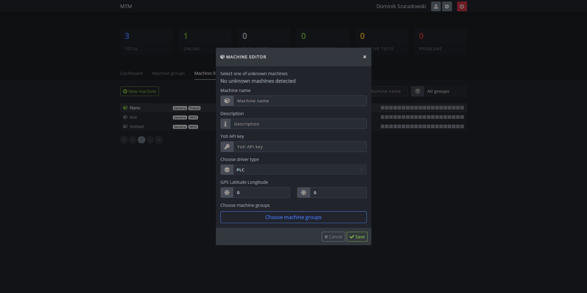Open the Choose machine groups selector
Image resolution: width=587 pixels, height=293 pixels.
click(293, 217)
